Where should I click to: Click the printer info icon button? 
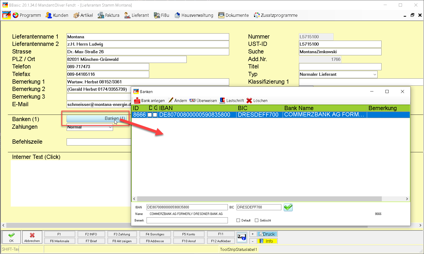point(241,237)
